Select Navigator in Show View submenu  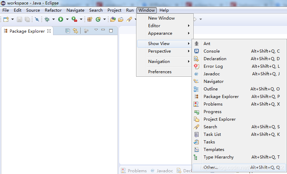[x=239, y=81]
